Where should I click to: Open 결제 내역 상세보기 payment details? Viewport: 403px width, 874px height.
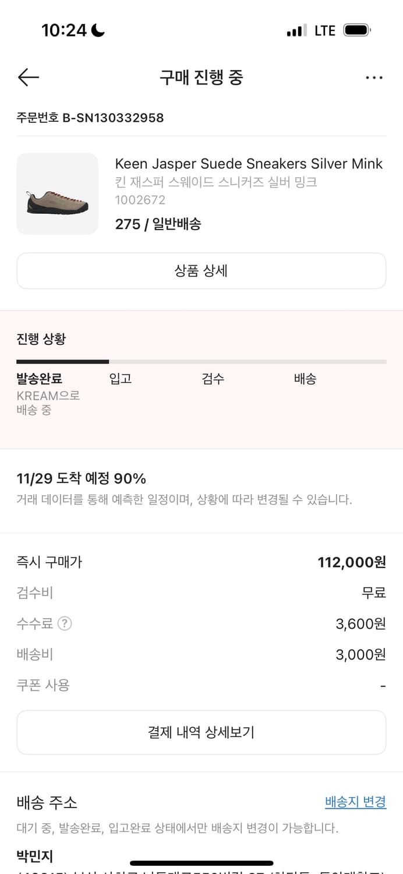[x=201, y=732]
